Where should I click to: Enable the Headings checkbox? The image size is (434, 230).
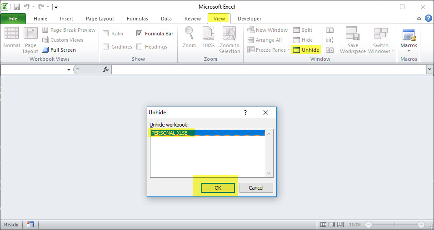[140, 46]
